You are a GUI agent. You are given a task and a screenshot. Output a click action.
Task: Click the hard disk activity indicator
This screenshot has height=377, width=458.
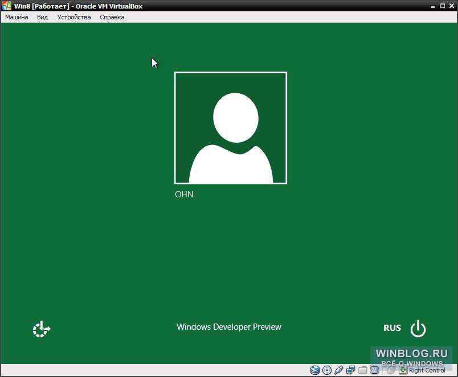(315, 370)
